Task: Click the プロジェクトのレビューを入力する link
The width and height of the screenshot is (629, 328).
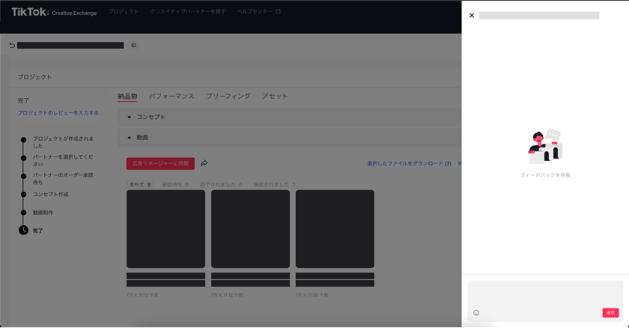Action: (x=58, y=113)
